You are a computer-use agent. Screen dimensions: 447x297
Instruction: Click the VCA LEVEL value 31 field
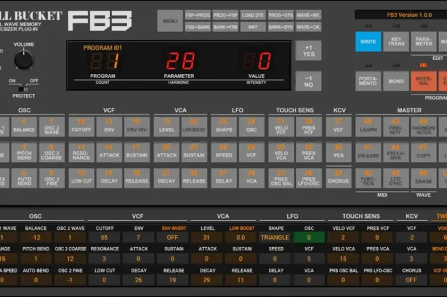pos(206,238)
